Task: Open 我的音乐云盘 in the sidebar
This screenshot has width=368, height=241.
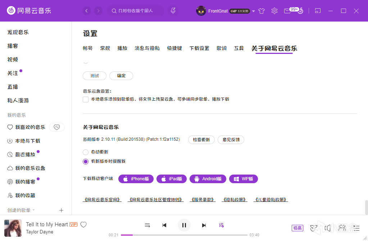Action: click(x=26, y=168)
